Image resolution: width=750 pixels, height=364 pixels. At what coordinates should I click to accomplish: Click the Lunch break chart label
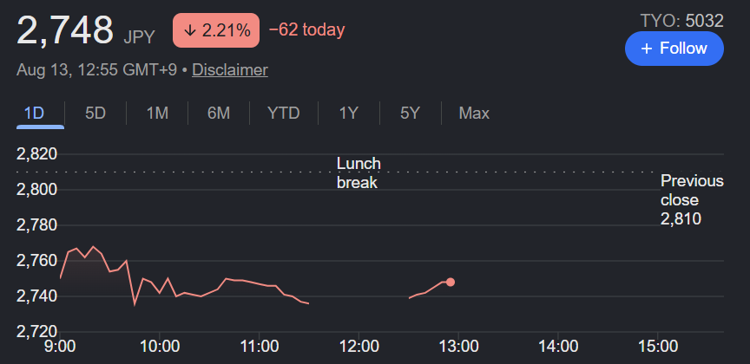coord(359,173)
